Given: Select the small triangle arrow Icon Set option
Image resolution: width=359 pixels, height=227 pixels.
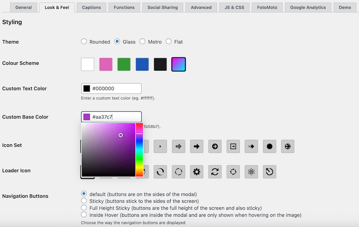Looking at the screenshot, I should 160,146.
